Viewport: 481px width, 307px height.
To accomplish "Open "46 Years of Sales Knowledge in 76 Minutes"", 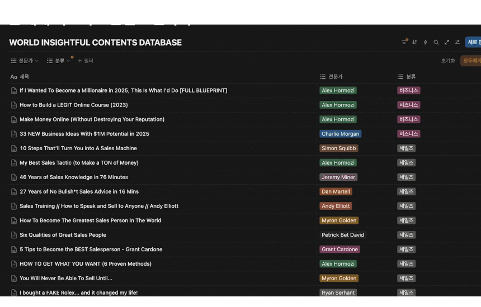I will point(74,177).
